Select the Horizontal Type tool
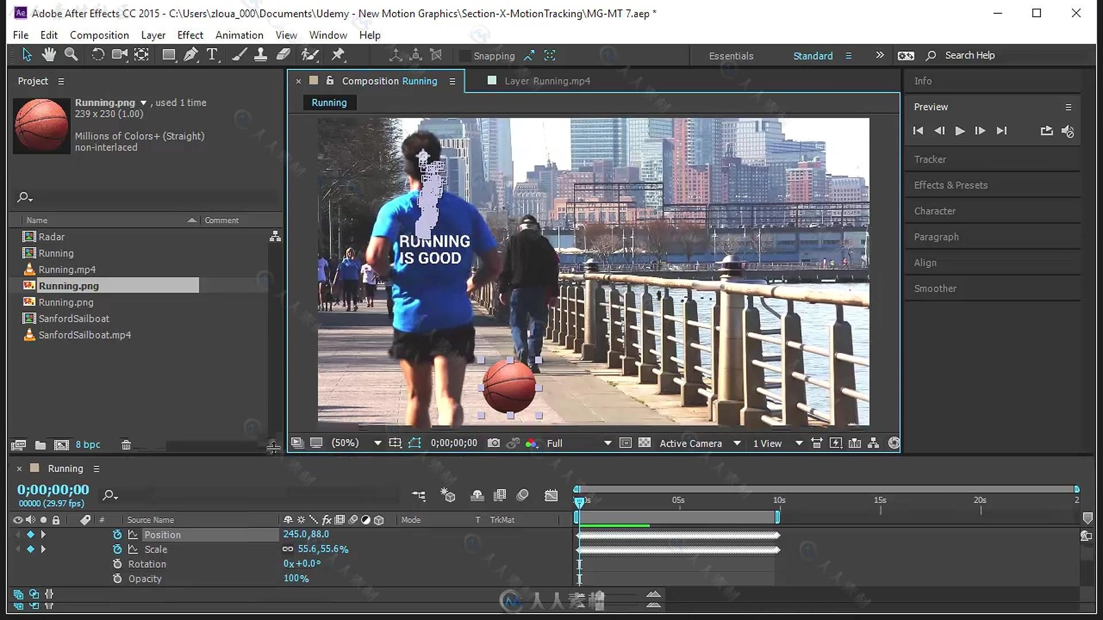This screenshot has width=1103, height=620. (212, 55)
